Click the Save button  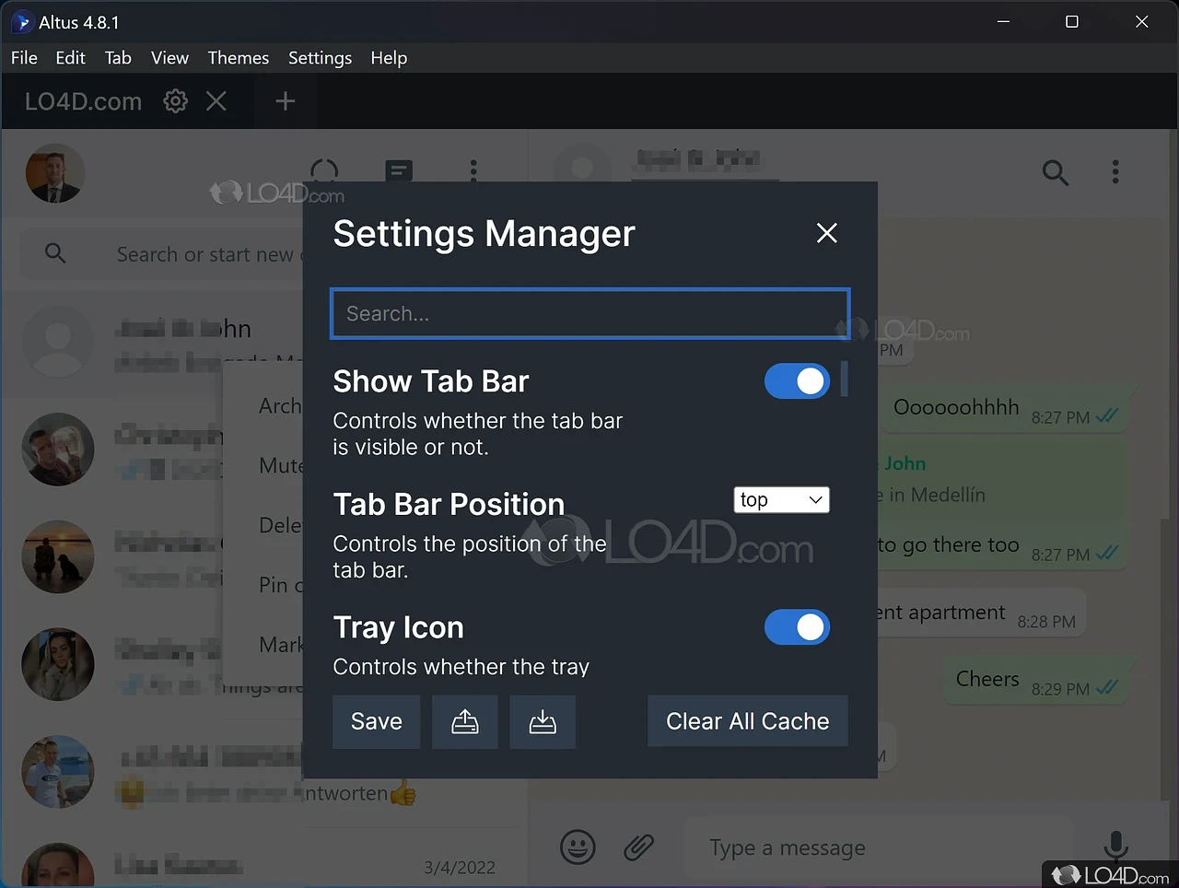coord(377,721)
